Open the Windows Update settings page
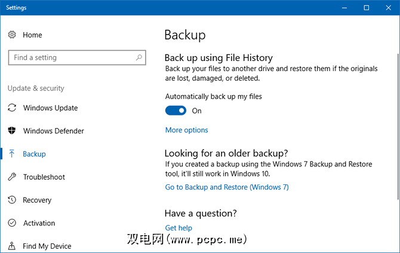400x253 pixels. tap(50, 108)
